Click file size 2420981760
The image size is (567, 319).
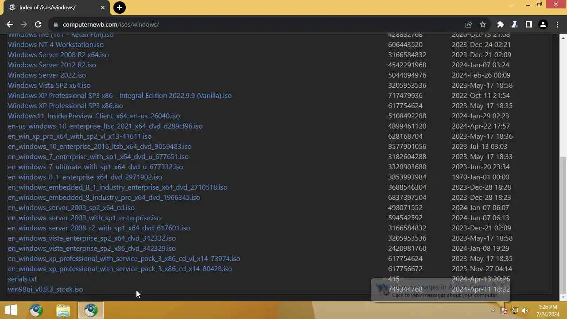pos(407,248)
